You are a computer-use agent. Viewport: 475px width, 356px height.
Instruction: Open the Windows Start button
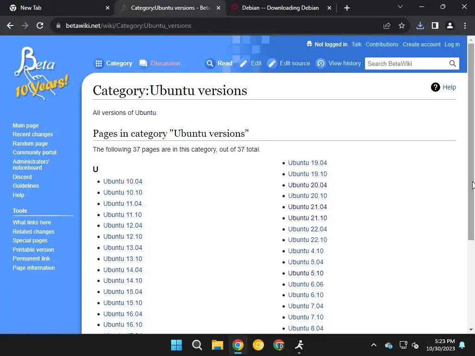pos(176,345)
